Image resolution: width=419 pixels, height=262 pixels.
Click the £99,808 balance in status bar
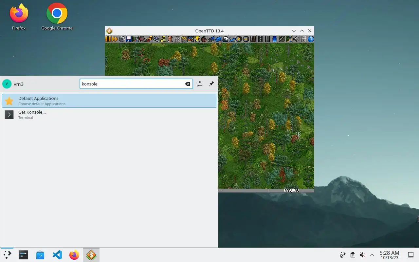tap(291, 190)
